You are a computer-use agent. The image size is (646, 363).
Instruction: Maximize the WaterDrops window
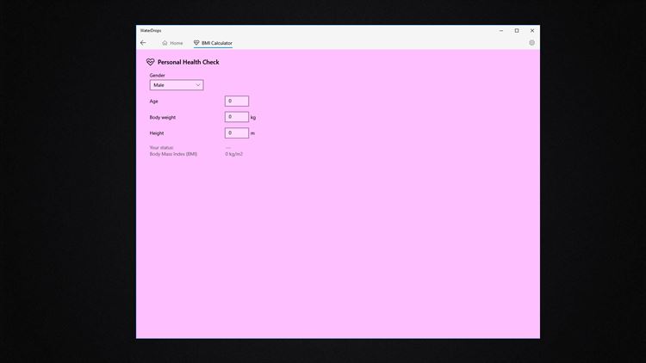click(x=517, y=30)
